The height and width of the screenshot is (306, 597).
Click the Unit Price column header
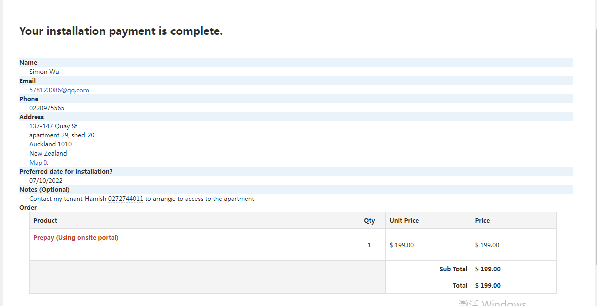pos(404,221)
